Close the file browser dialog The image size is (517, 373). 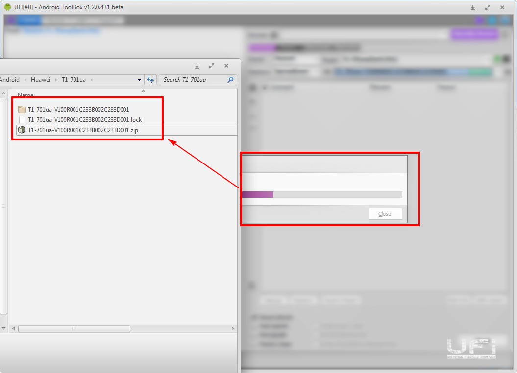point(226,66)
